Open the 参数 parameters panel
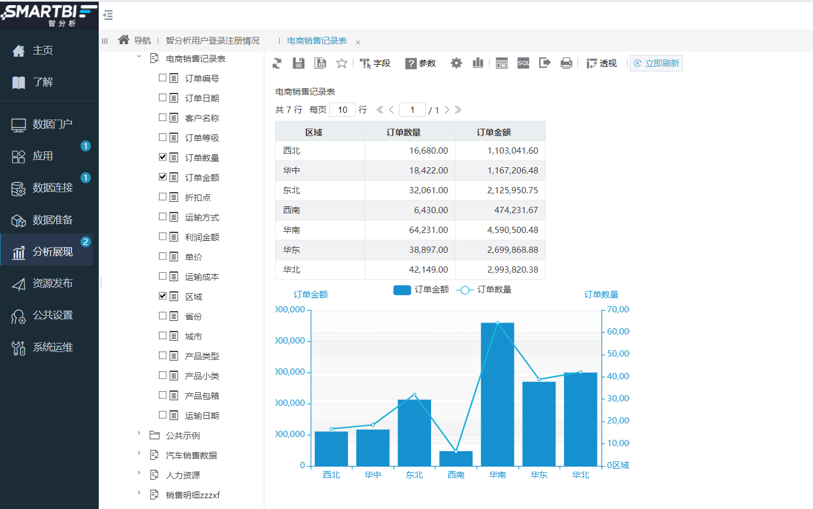The image size is (813, 509). (x=420, y=63)
